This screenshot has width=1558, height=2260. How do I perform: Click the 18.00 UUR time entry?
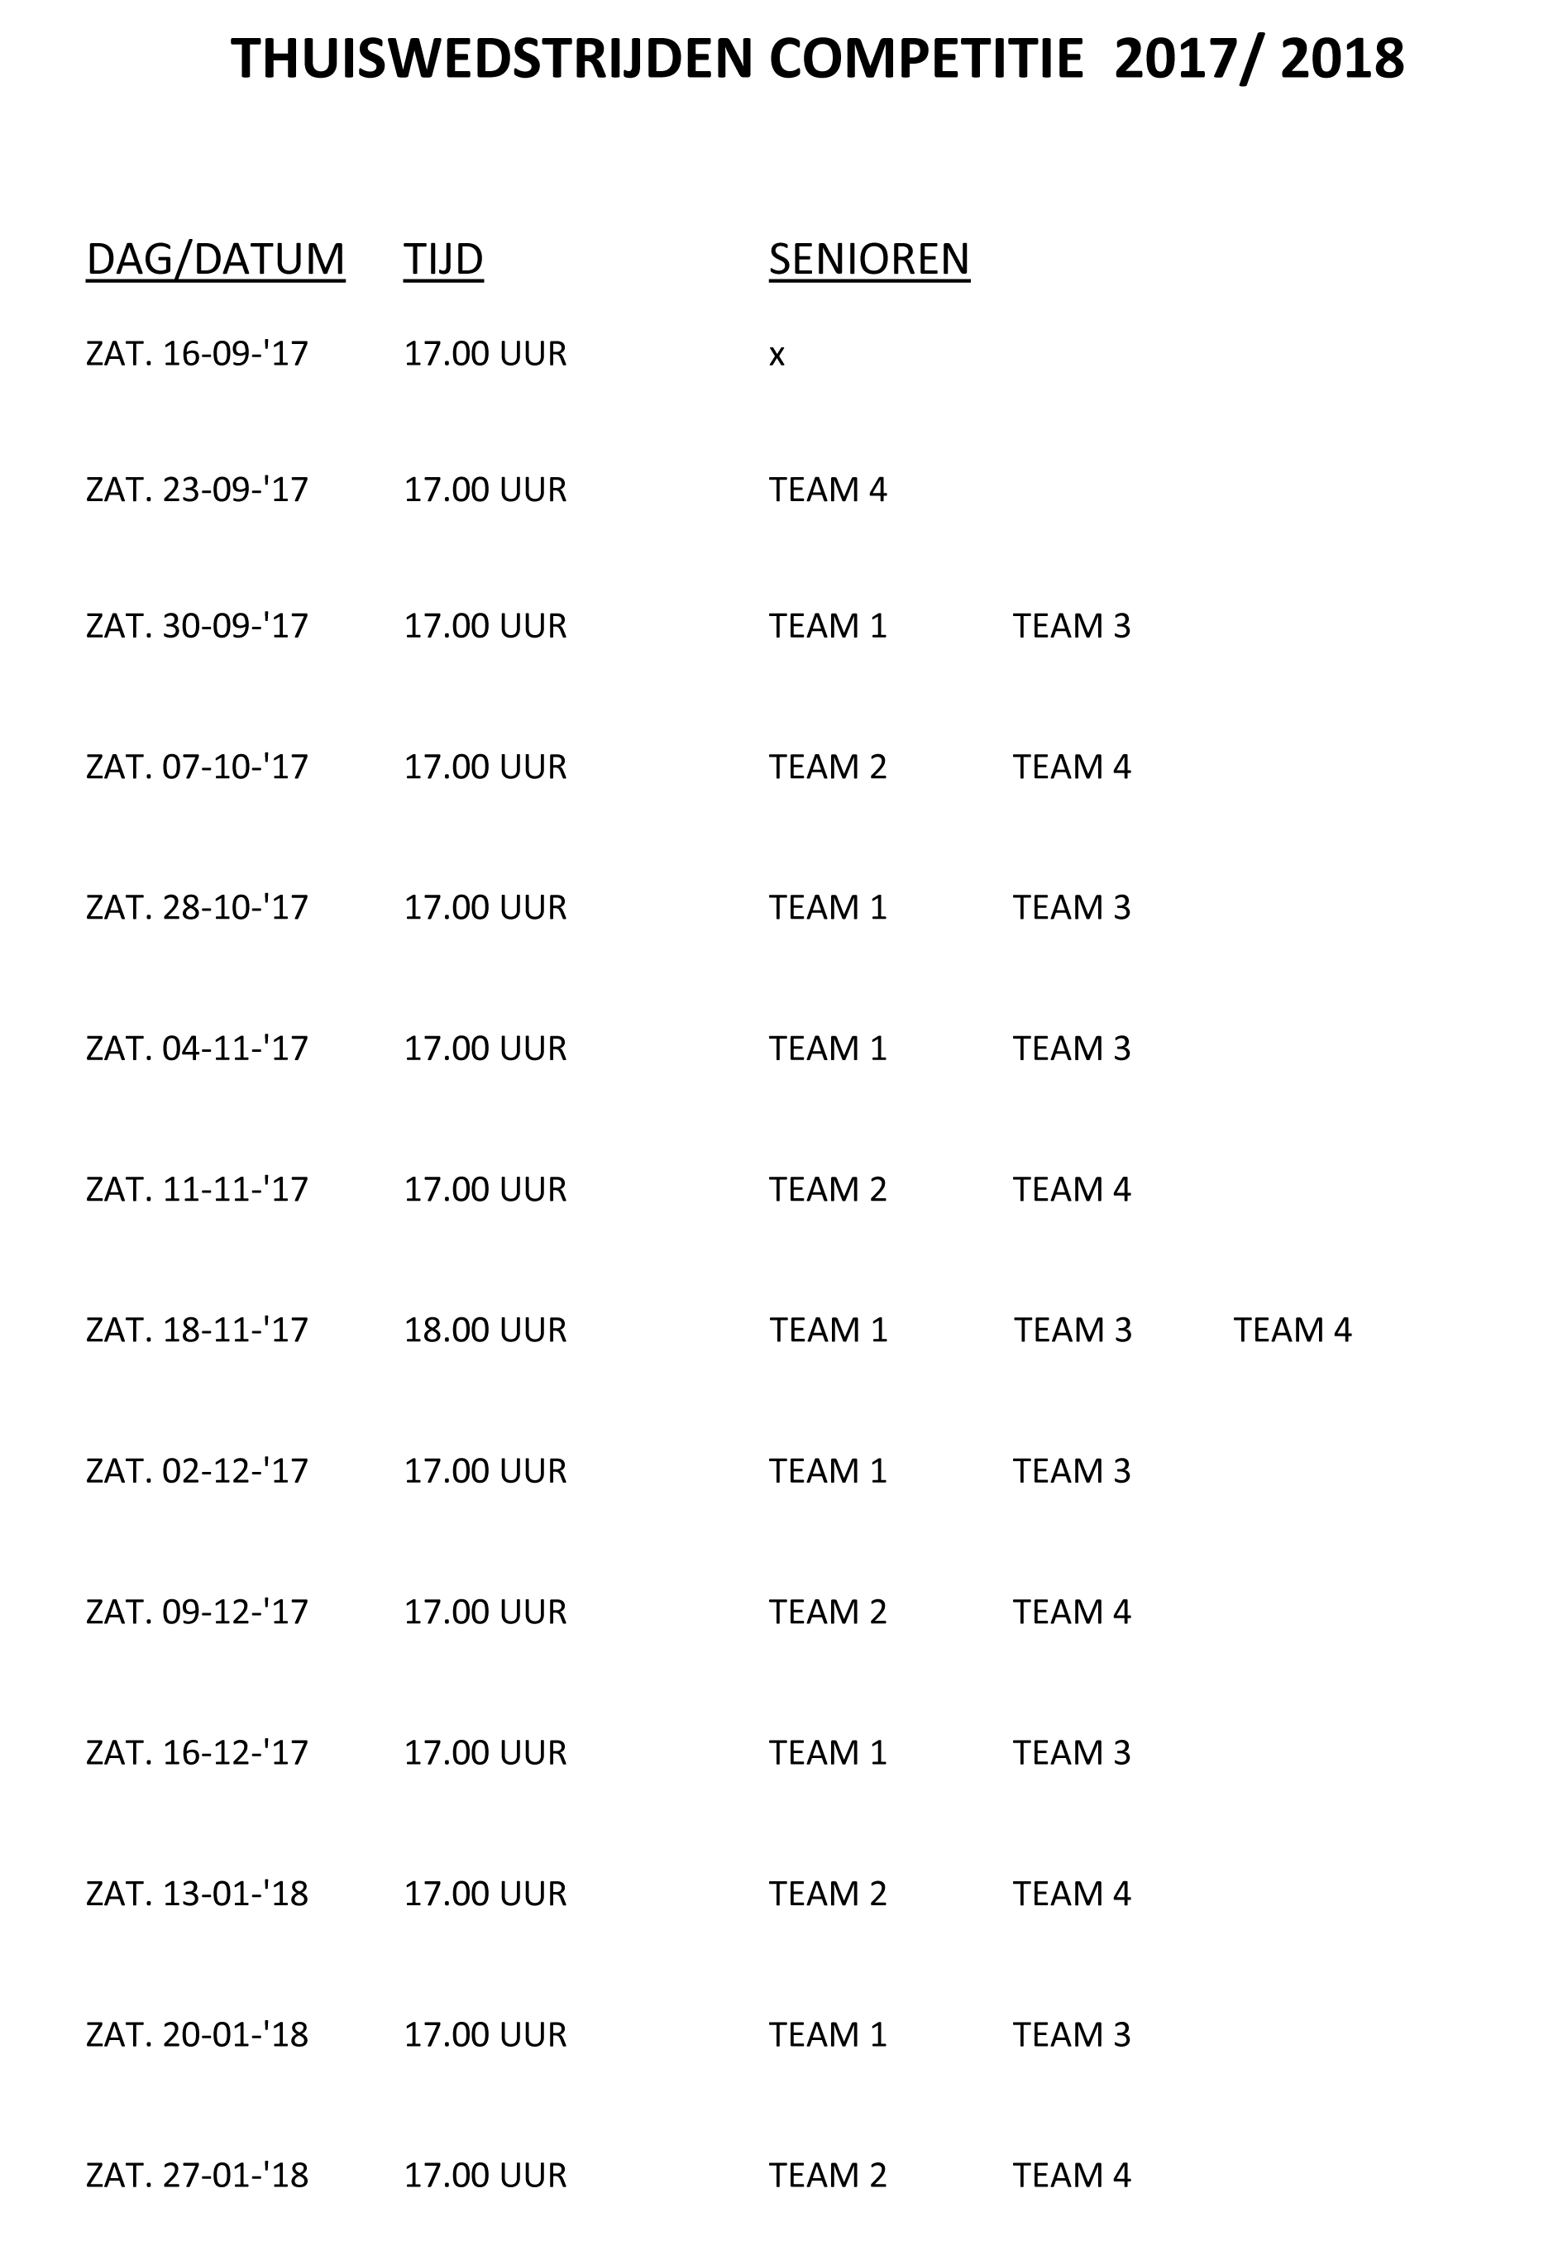tap(485, 1331)
